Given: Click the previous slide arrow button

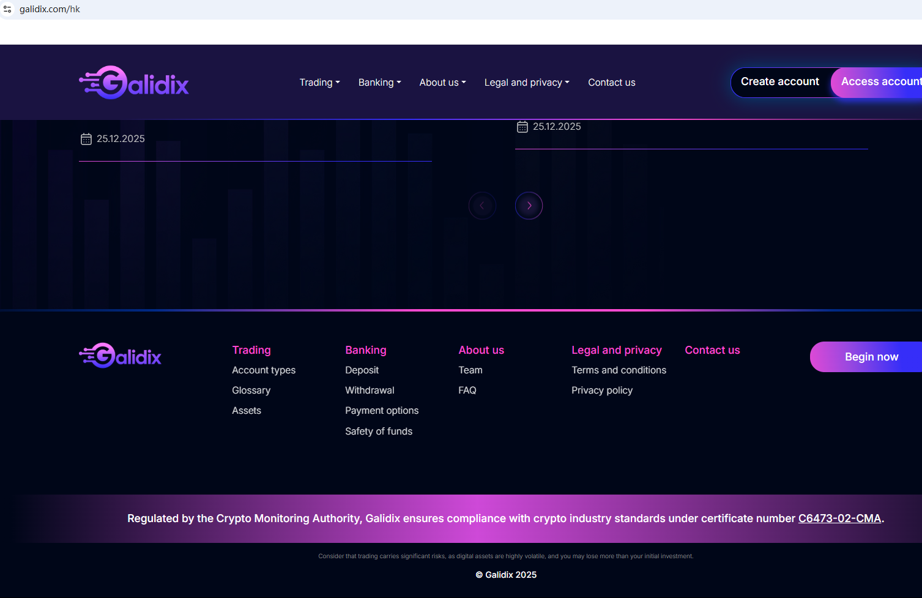Looking at the screenshot, I should point(482,206).
